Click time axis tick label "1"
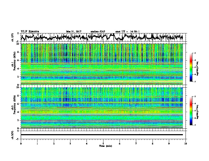The image size is (209, 161). [37, 144]
